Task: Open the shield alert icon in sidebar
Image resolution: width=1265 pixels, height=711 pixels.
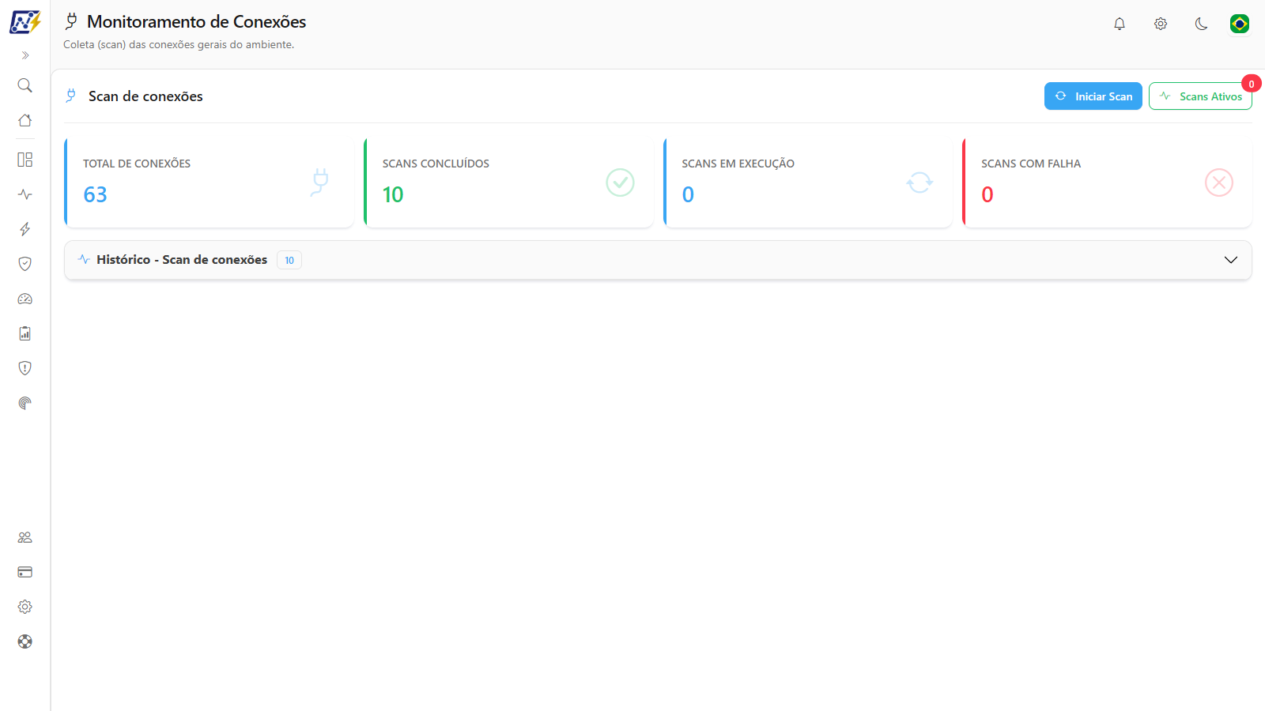Action: tap(25, 368)
